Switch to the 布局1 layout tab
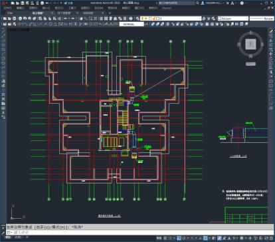The height and width of the screenshot is (242, 275). [19, 237]
